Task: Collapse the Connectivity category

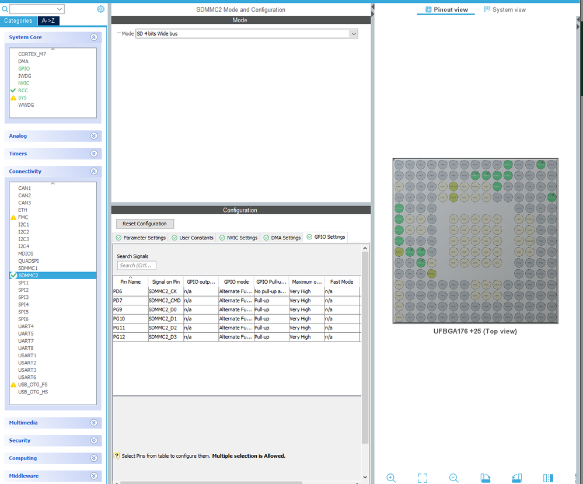Action: tap(94, 172)
